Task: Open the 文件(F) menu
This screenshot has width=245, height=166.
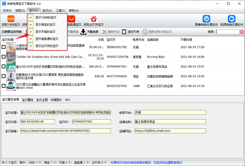Action: click(7, 11)
